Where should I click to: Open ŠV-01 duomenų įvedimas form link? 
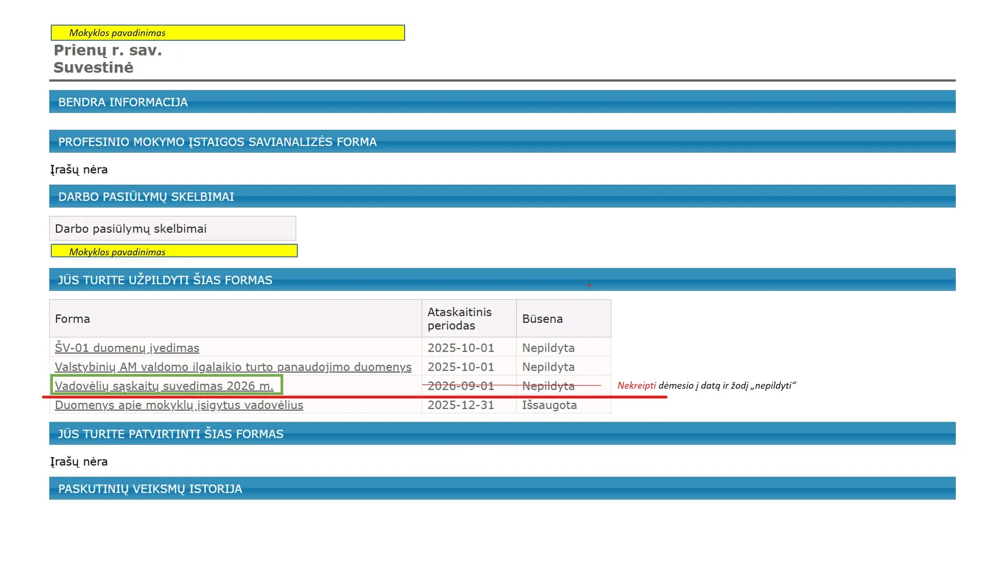point(127,348)
